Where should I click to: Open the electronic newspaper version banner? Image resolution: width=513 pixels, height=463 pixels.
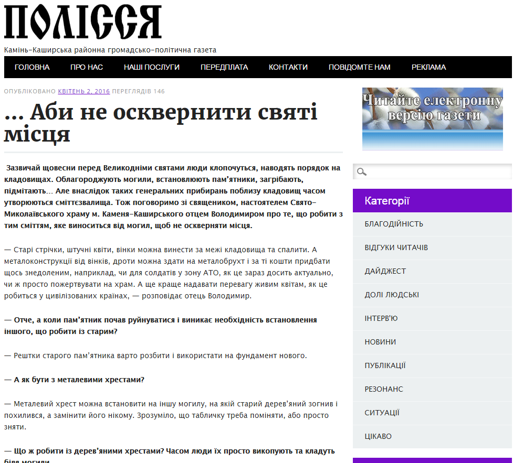[433, 119]
